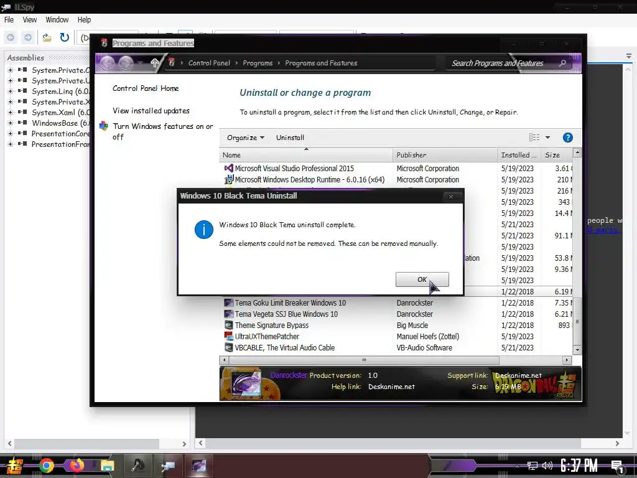This screenshot has width=637, height=478.
Task: Open the View menu in ILSpy
Action: [x=30, y=19]
